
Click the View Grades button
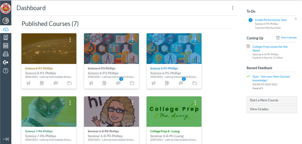pyautogui.click(x=272, y=109)
